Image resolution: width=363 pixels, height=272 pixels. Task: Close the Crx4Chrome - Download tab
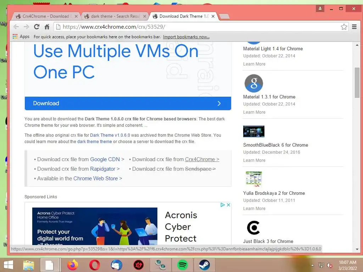click(76, 16)
